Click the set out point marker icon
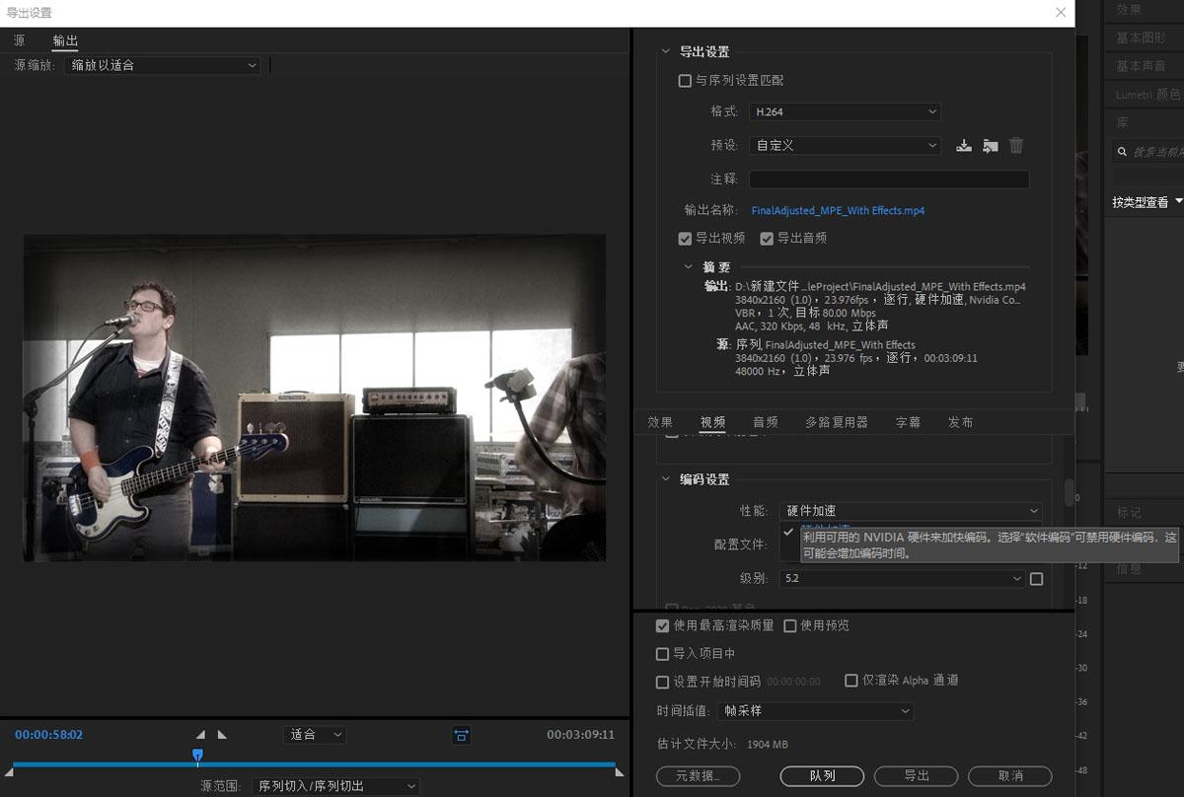Screen dimensions: 1184x797 [x=222, y=735]
